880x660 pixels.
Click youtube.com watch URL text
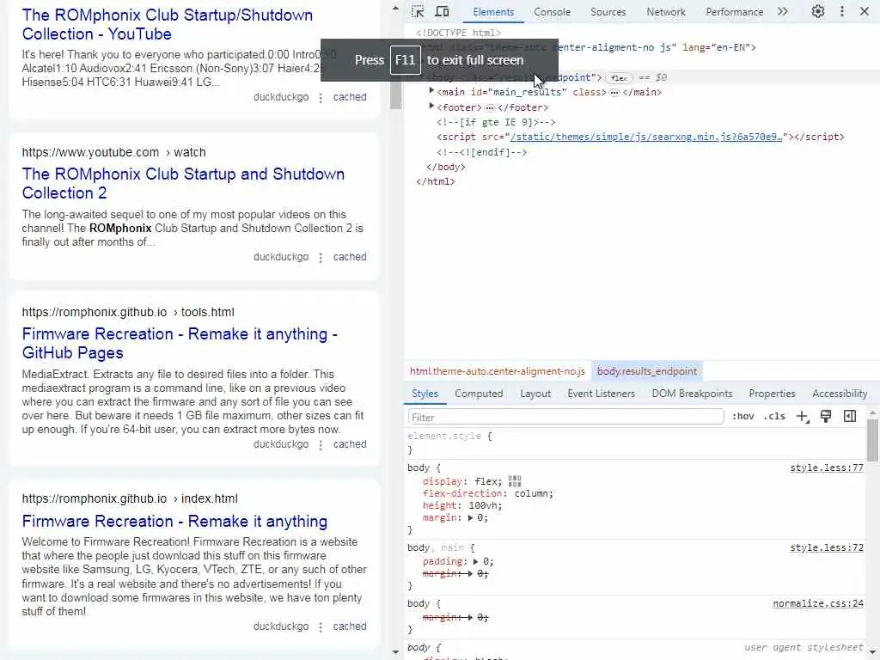[114, 152]
